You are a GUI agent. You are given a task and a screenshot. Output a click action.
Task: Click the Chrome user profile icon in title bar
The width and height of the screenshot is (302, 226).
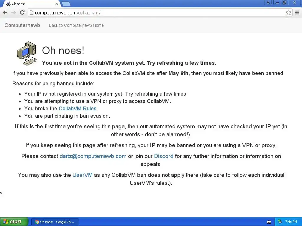click(x=268, y=2)
